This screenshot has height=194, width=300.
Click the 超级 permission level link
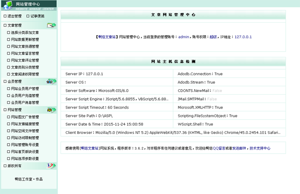tap(213, 37)
